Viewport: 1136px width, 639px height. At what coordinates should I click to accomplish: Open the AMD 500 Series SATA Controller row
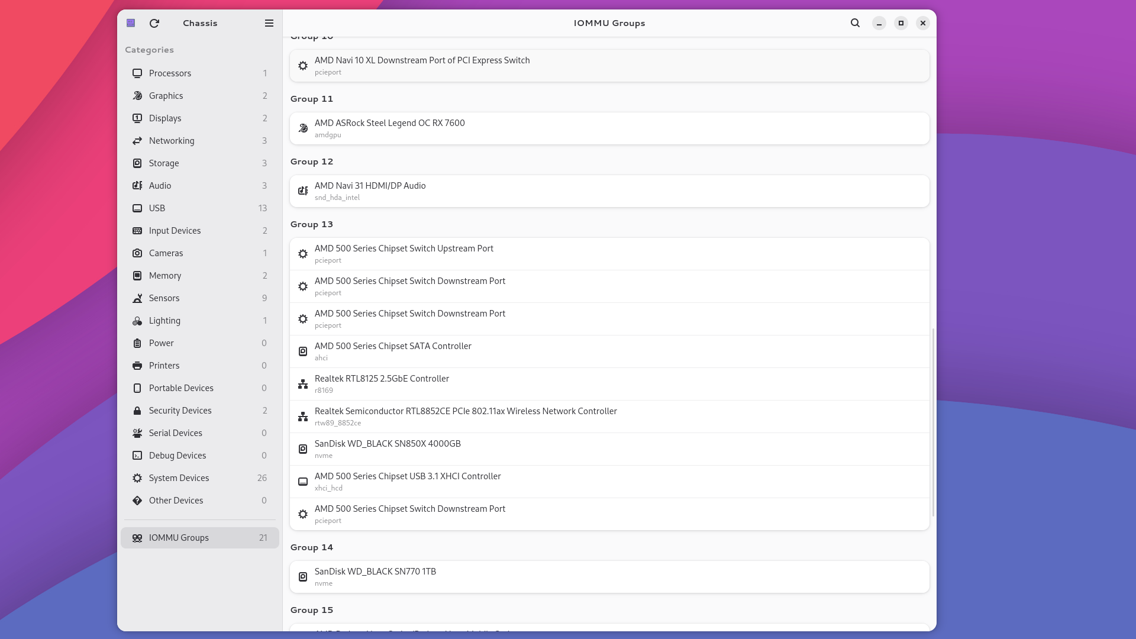click(609, 351)
